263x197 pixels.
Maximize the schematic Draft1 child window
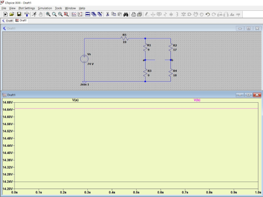click(x=248, y=29)
